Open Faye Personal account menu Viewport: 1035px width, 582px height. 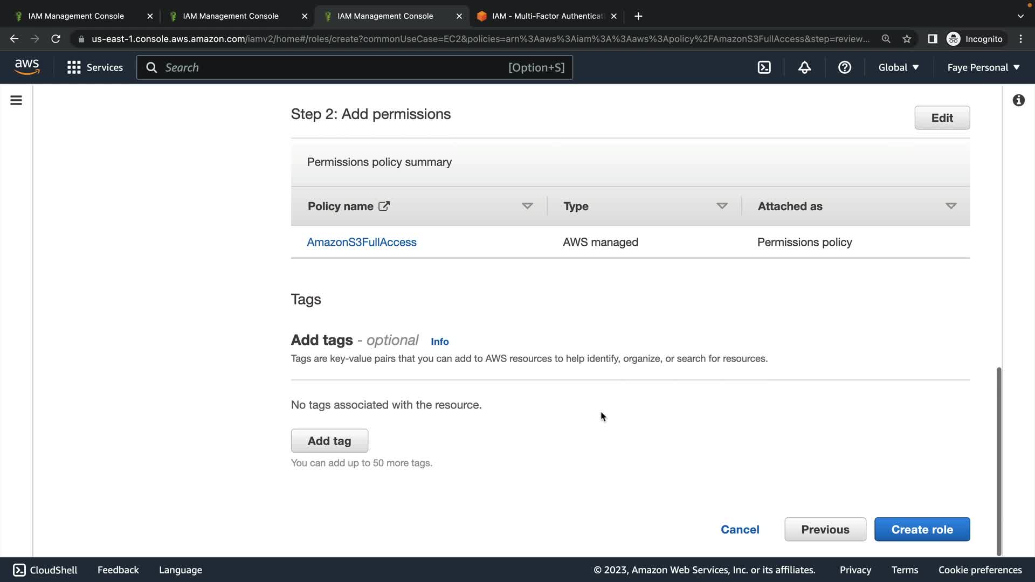(983, 67)
